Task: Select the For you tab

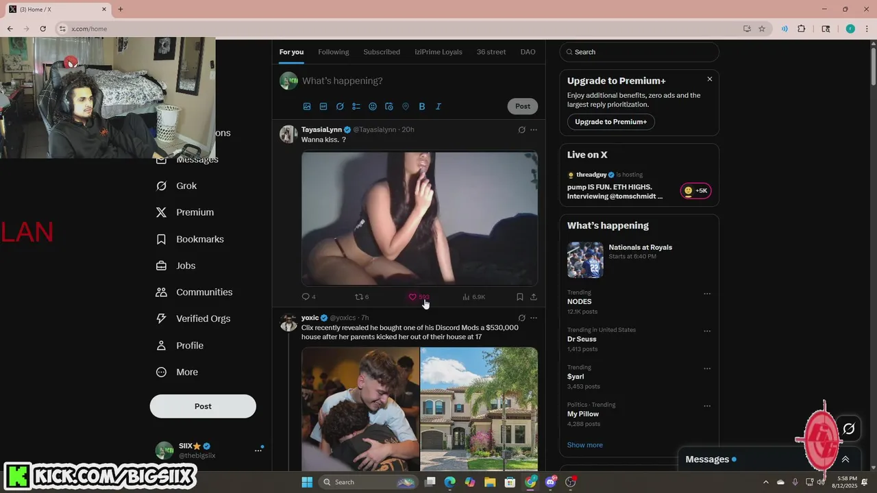Action: pos(291,52)
